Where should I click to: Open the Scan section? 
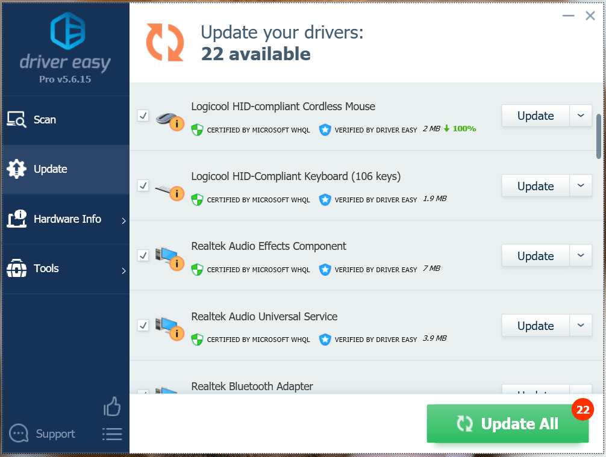(66, 120)
